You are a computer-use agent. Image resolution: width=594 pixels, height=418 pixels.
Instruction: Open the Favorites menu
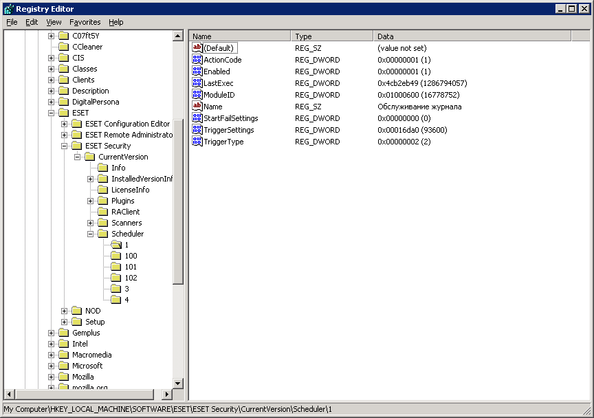pyautogui.click(x=85, y=22)
